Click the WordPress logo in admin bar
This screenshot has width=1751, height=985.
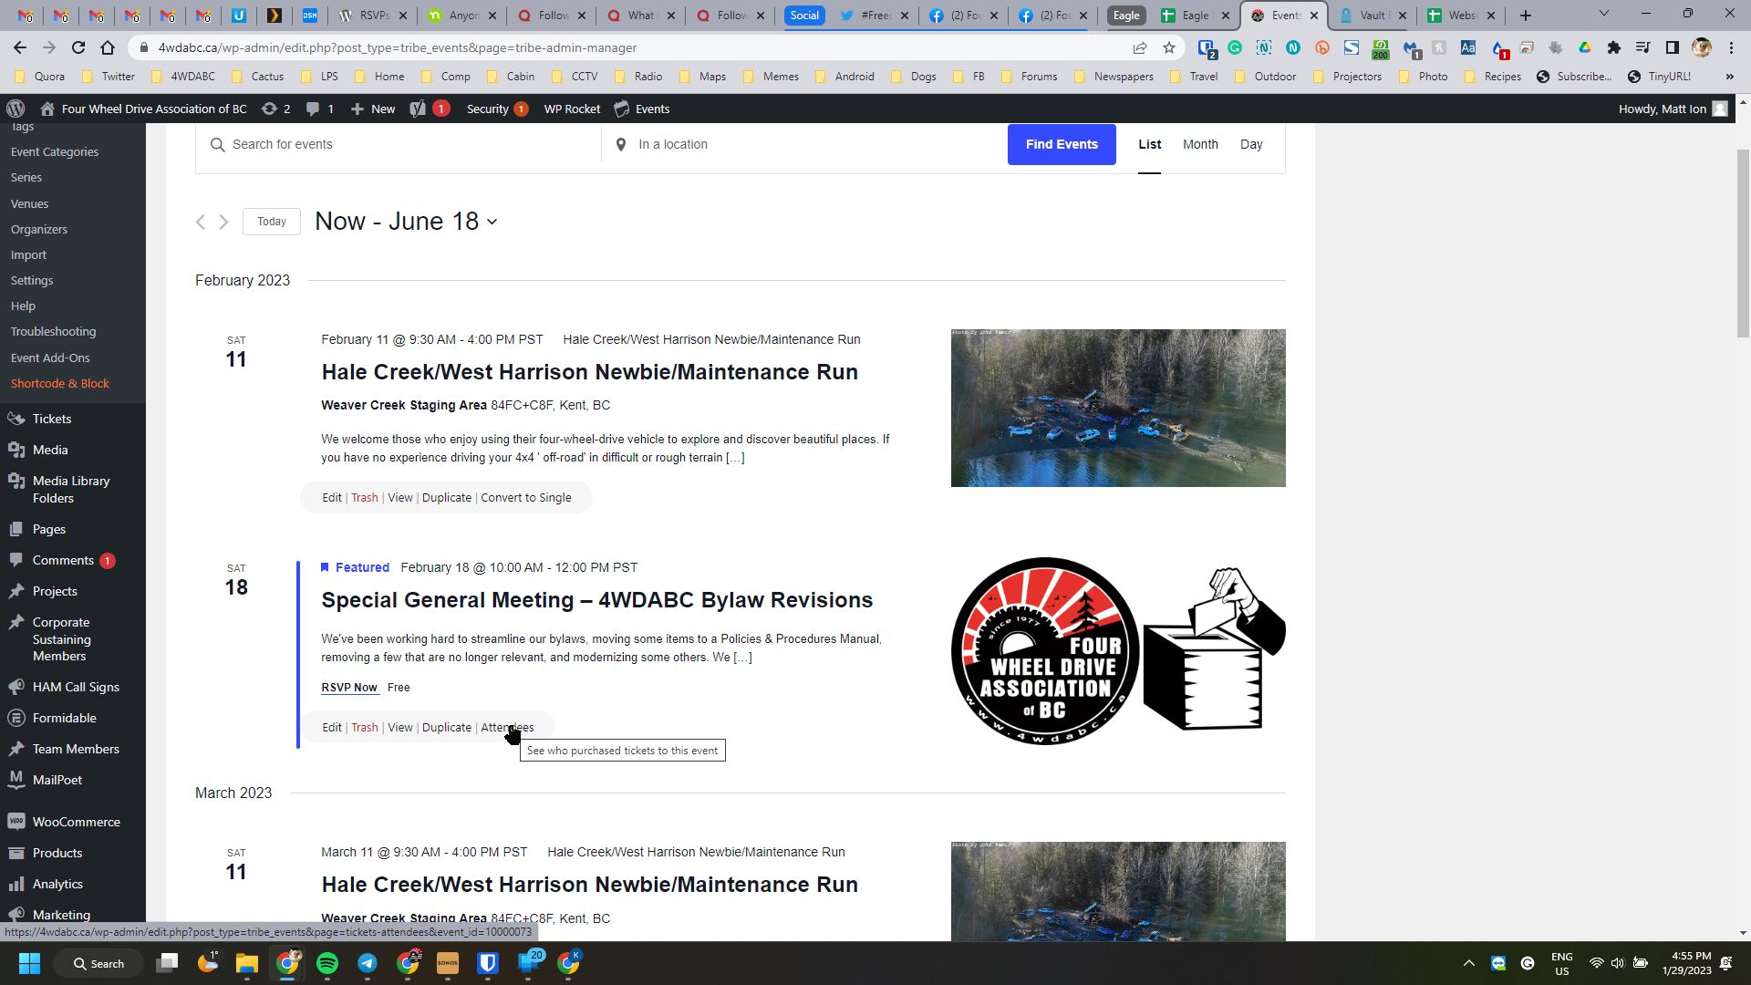click(x=16, y=109)
